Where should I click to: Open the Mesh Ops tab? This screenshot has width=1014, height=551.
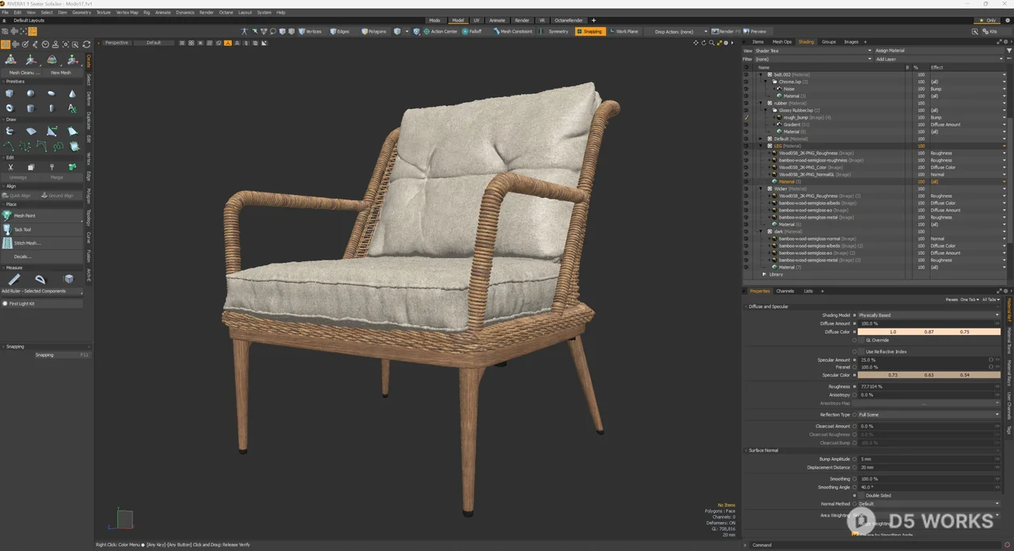[x=782, y=42]
